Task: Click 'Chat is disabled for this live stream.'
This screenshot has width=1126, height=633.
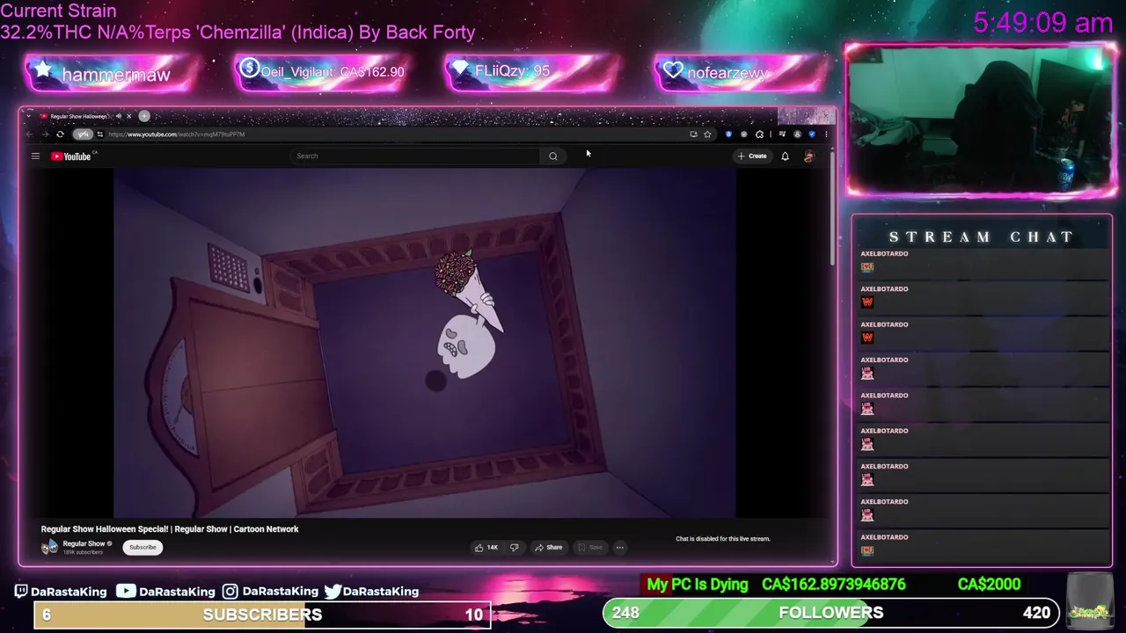Action: point(723,539)
